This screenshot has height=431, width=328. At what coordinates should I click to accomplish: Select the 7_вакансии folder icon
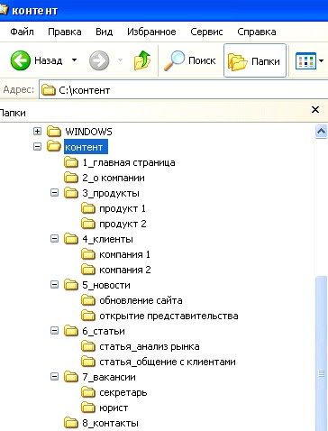click(x=71, y=377)
